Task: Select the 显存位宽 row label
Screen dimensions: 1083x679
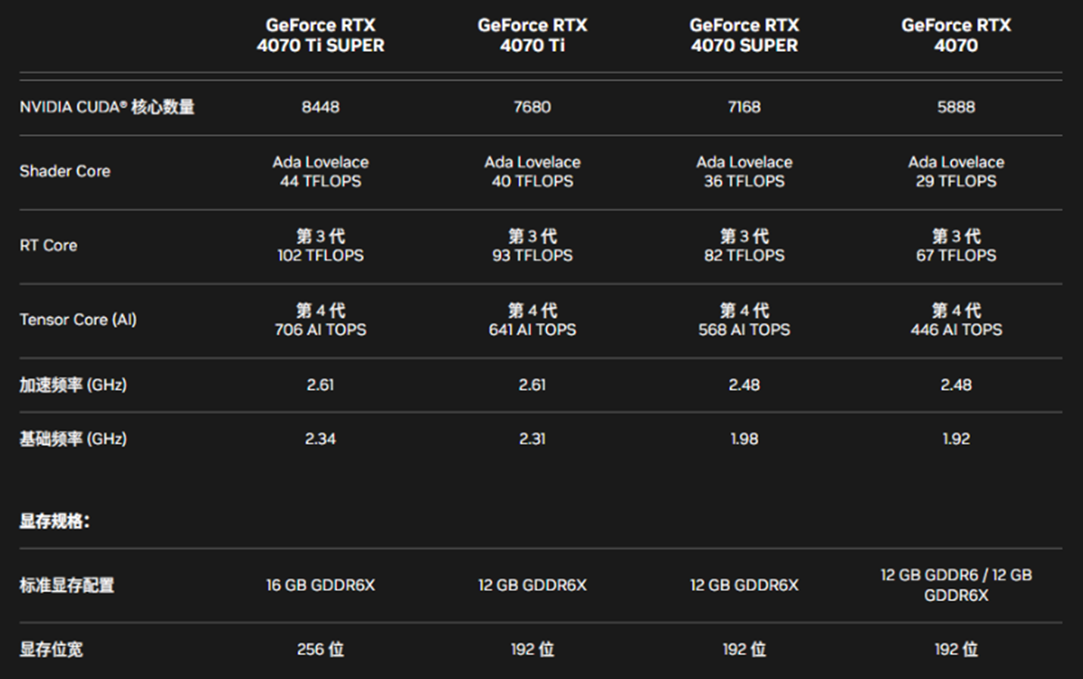Action: tap(51, 649)
